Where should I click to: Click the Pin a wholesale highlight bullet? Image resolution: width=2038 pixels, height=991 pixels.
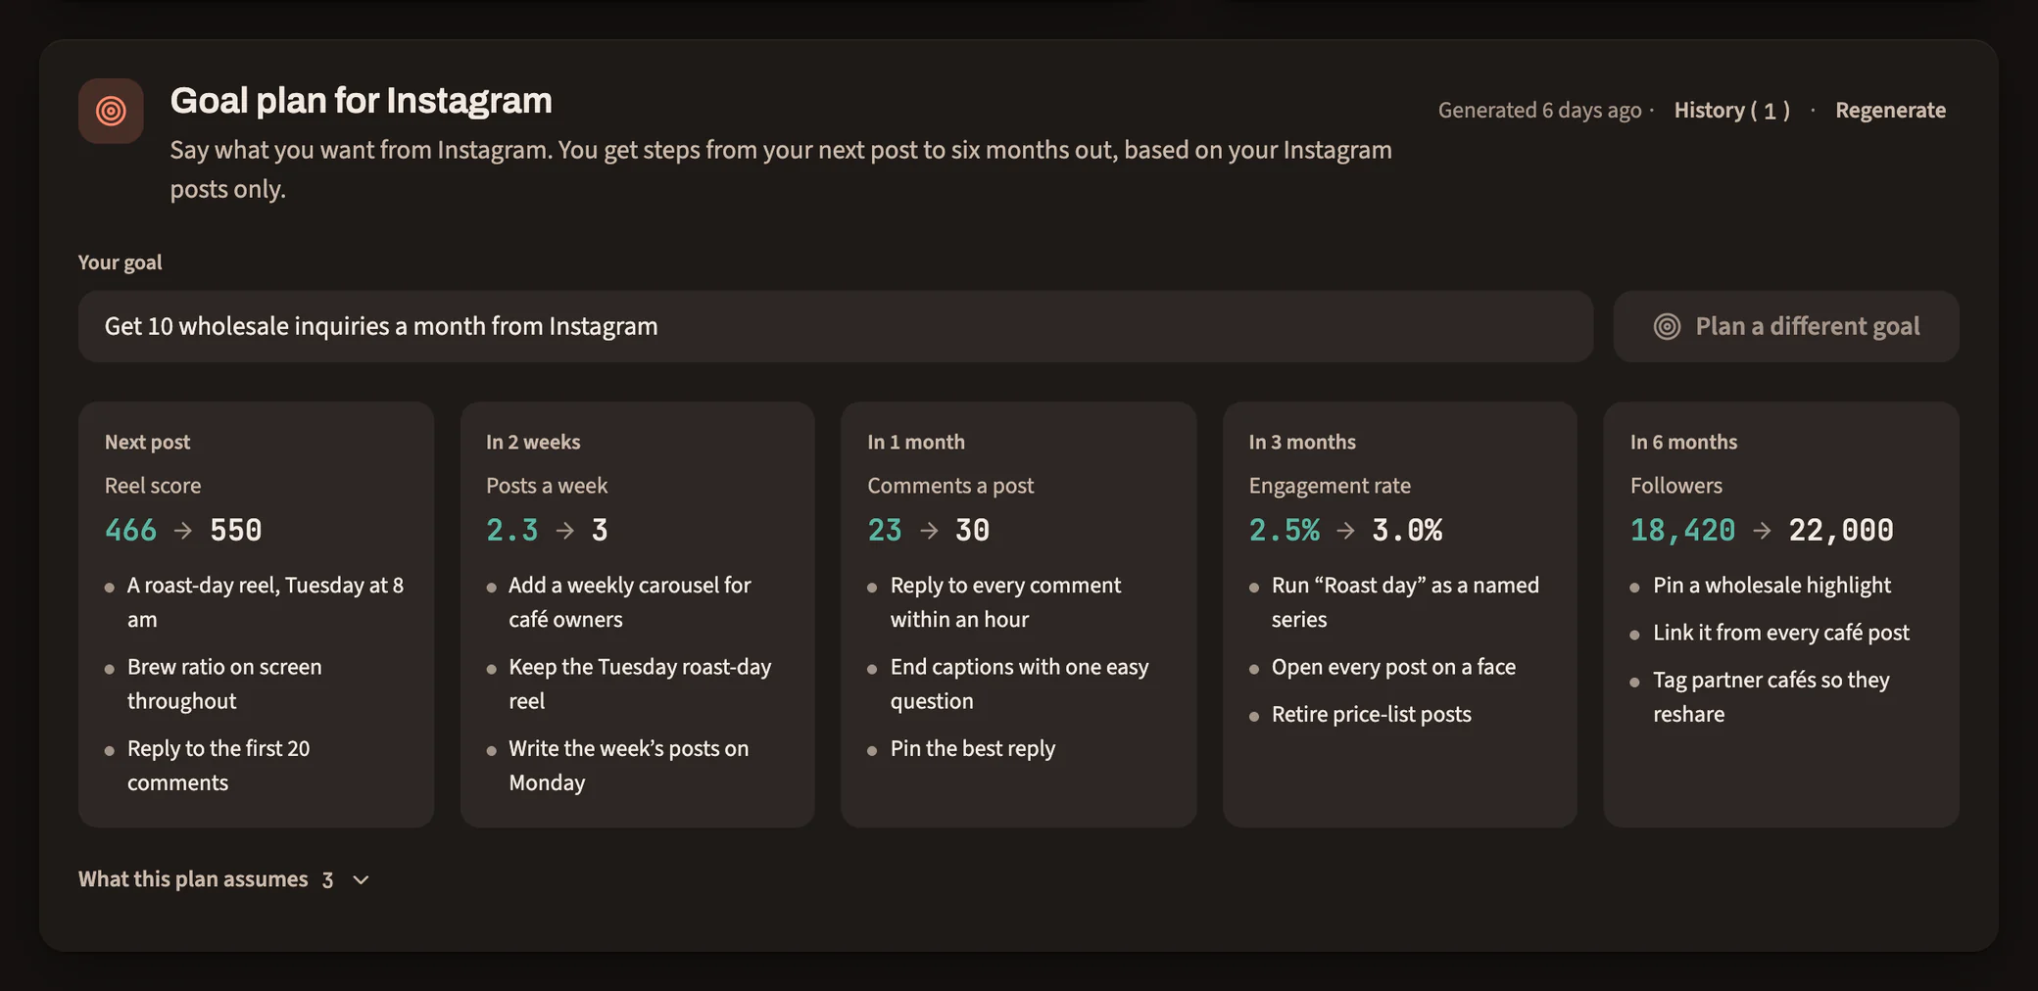[x=1771, y=586]
